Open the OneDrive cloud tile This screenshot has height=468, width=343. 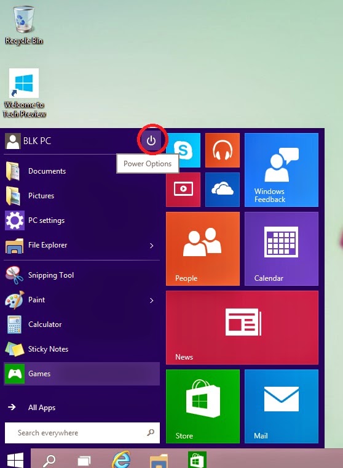click(x=223, y=189)
